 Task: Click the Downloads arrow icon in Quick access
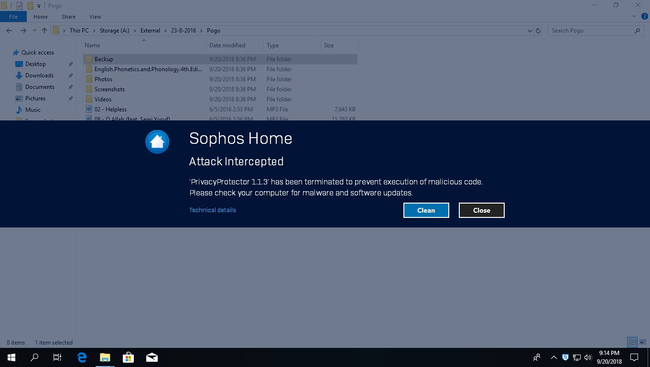point(19,76)
